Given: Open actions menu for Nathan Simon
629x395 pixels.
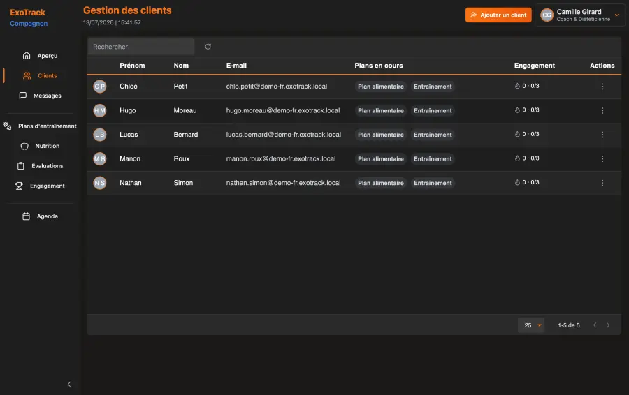Looking at the screenshot, I should click(x=602, y=183).
